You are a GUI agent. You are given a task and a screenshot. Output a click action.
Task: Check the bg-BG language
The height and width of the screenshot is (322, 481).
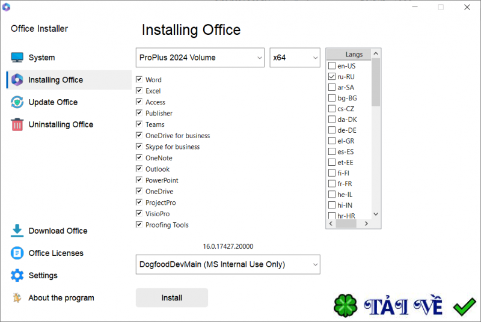click(332, 98)
